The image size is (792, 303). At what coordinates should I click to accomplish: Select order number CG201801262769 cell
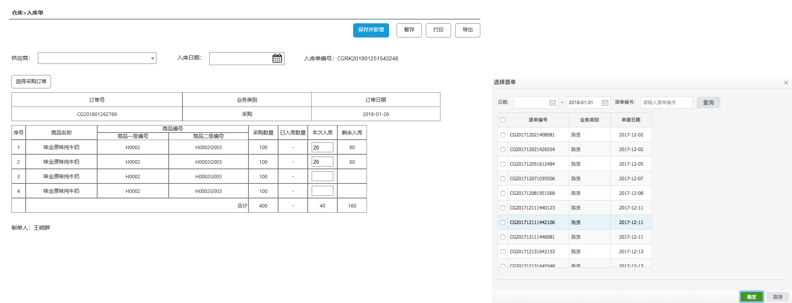click(97, 114)
